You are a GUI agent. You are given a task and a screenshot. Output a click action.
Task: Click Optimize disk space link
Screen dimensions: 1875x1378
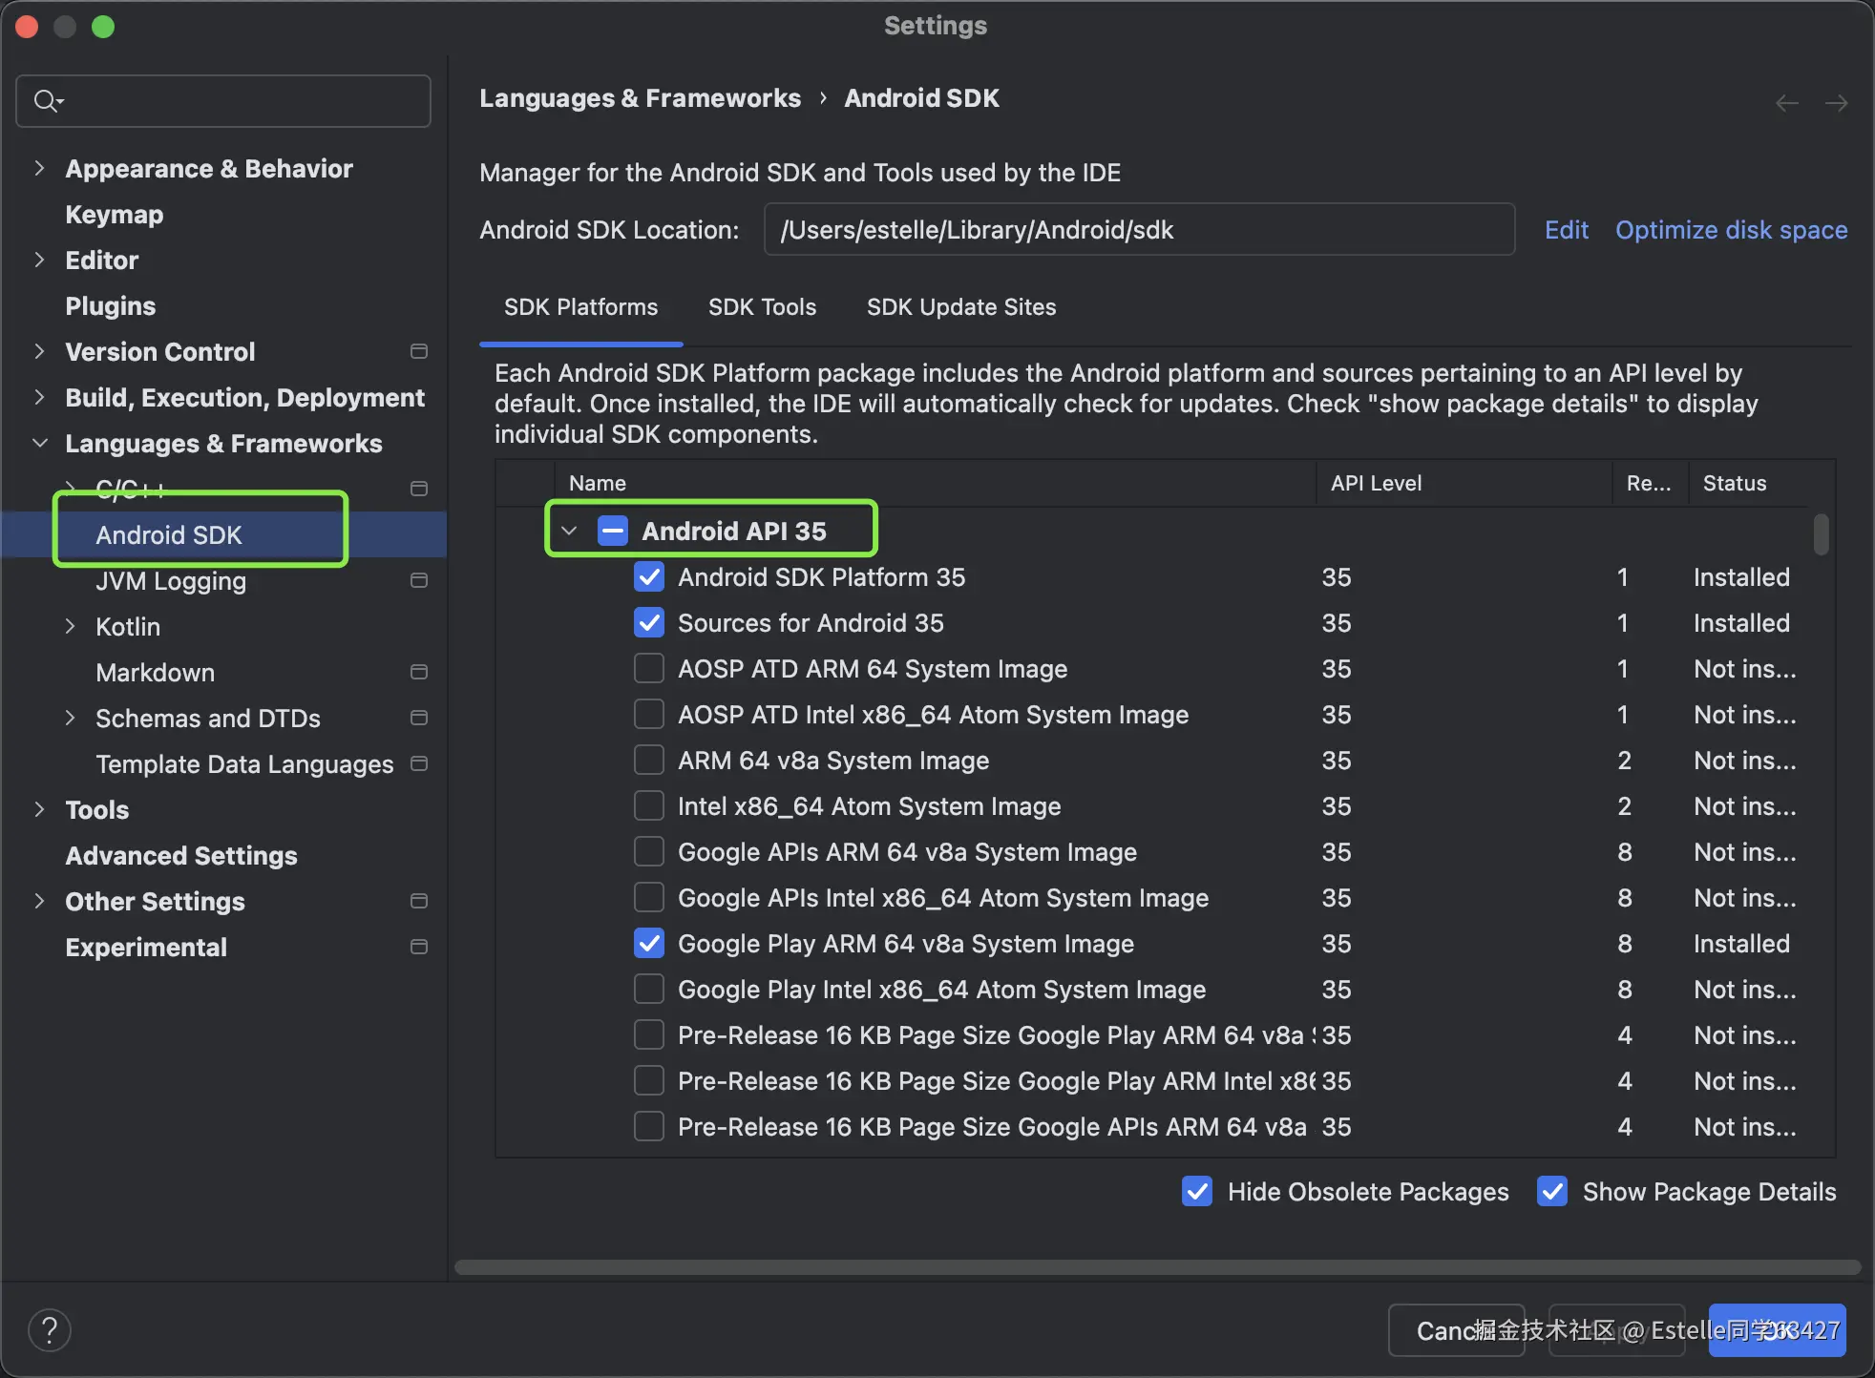pyautogui.click(x=1731, y=230)
